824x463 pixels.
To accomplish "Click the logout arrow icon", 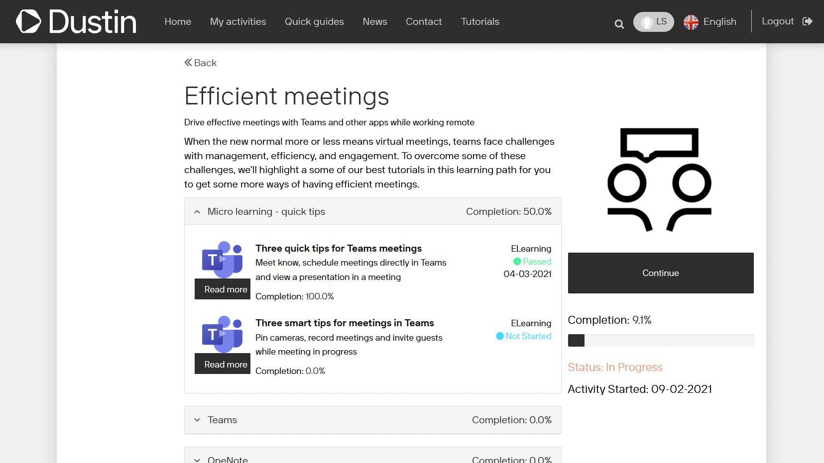I will click(808, 21).
